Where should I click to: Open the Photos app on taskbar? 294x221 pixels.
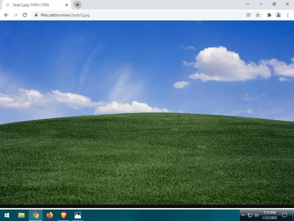[78, 215]
